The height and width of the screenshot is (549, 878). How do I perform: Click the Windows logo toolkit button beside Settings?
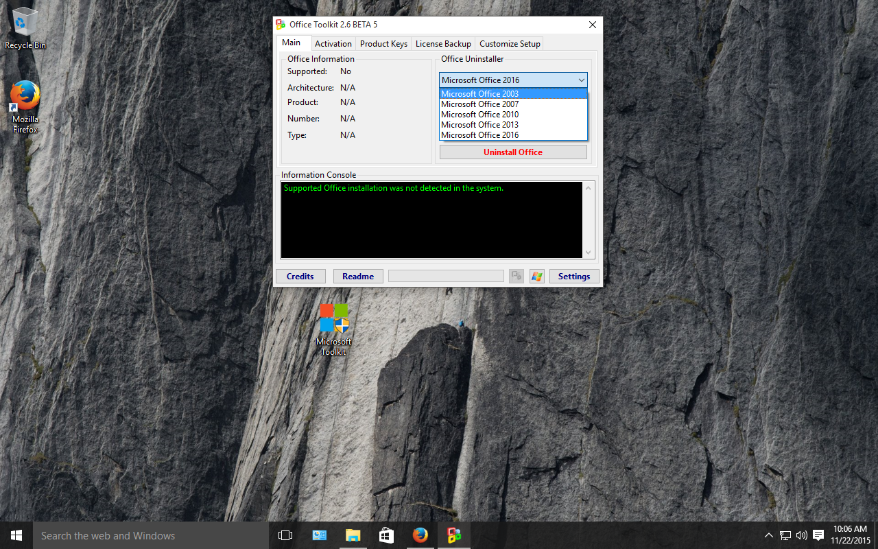[x=536, y=276]
